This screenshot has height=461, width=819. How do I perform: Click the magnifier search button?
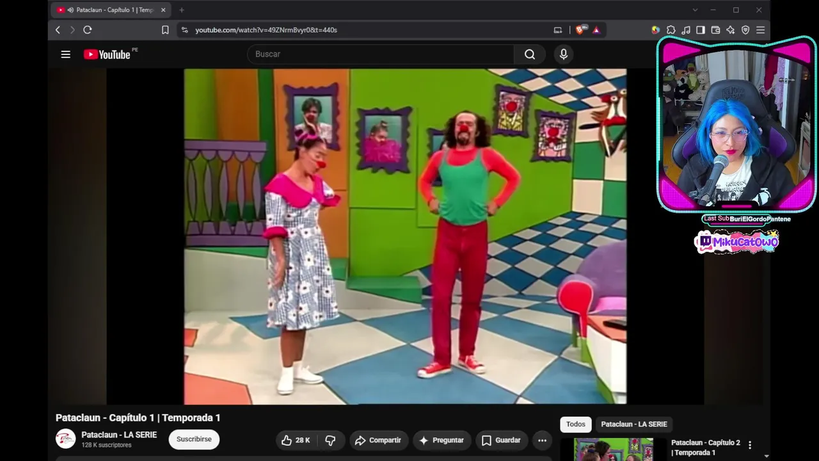[x=530, y=54]
